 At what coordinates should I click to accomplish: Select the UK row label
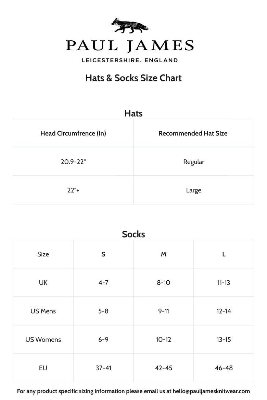click(x=43, y=282)
